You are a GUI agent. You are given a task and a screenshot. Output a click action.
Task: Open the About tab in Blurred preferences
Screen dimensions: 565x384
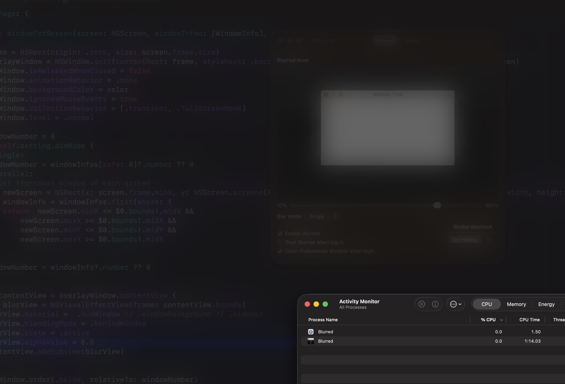click(412, 41)
